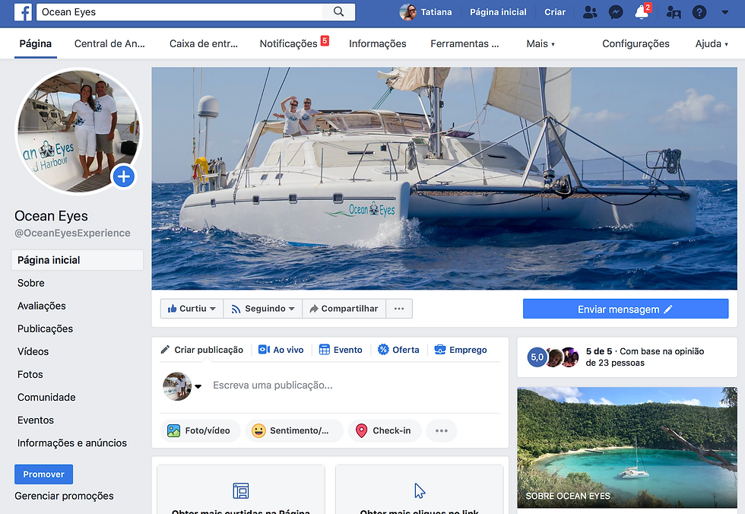
Task: Click the Check-in button
Action: point(385,431)
